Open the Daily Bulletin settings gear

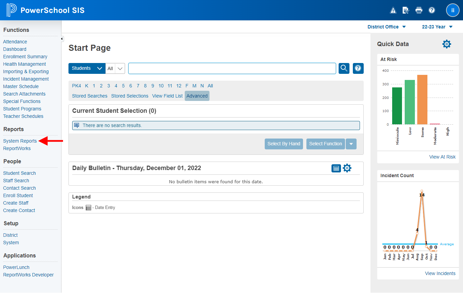pyautogui.click(x=347, y=168)
